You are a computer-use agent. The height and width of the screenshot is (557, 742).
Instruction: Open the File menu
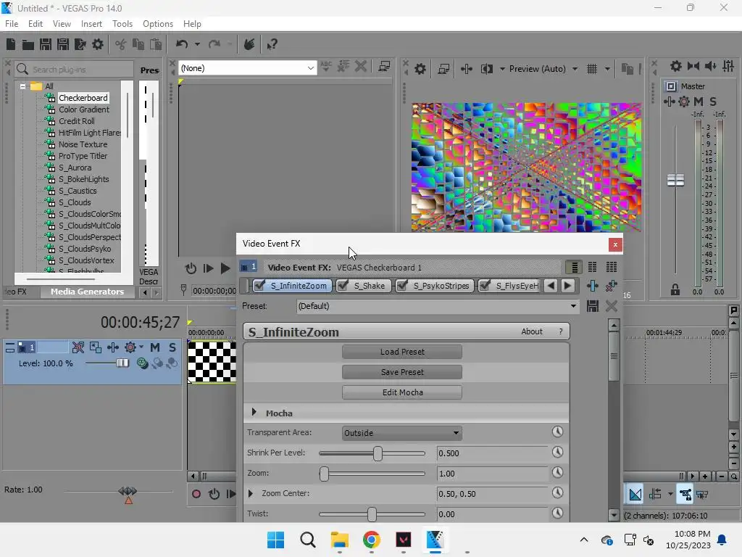pyautogui.click(x=12, y=24)
